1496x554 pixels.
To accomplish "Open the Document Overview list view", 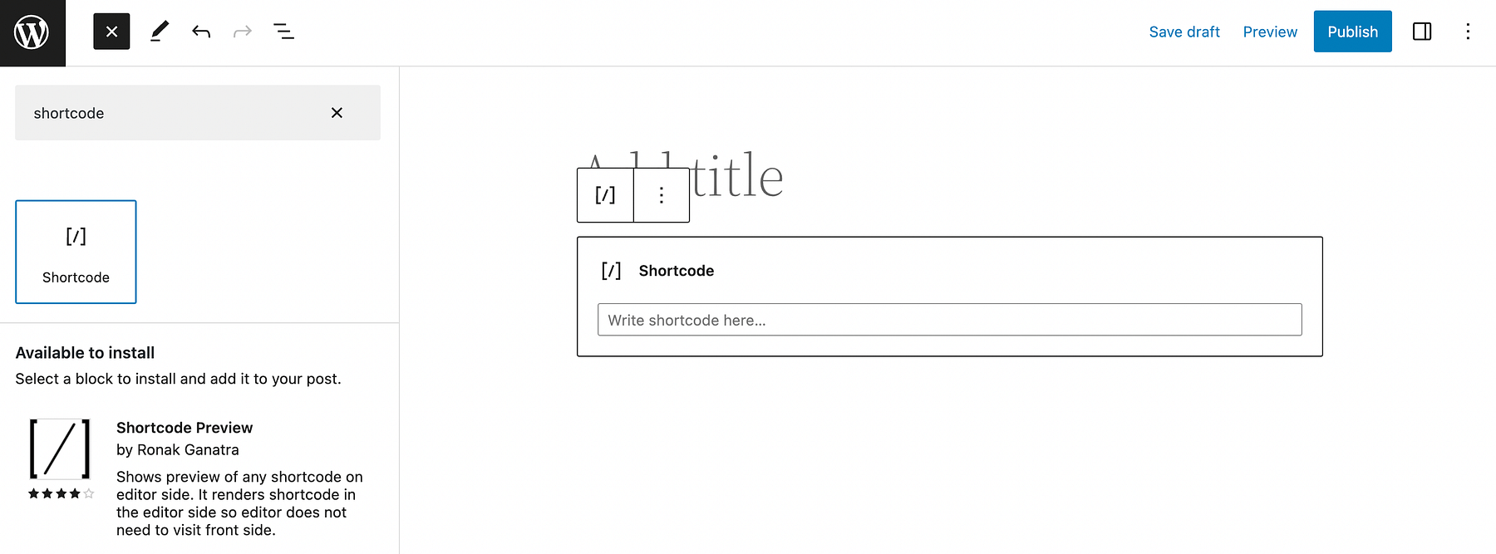I will coord(283,31).
